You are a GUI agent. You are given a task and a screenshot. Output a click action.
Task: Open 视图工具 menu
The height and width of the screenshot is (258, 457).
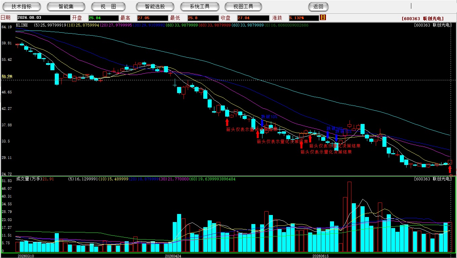click(x=243, y=6)
